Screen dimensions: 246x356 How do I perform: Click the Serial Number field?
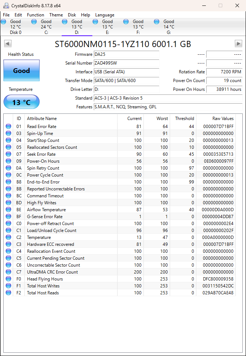click(x=126, y=63)
